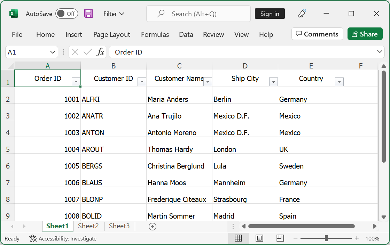The width and height of the screenshot is (390, 245).
Task: Click horizontal scroll left arrow
Action: click(x=244, y=226)
